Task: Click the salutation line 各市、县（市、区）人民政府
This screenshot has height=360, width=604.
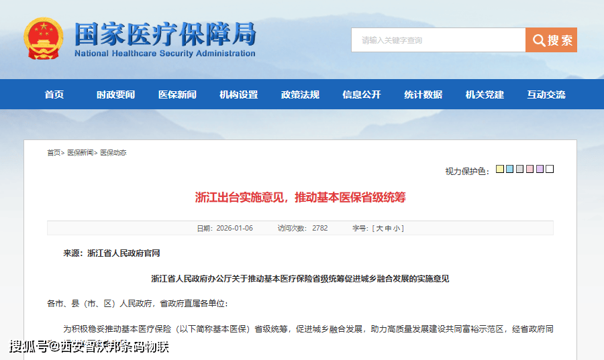Action: [138, 304]
